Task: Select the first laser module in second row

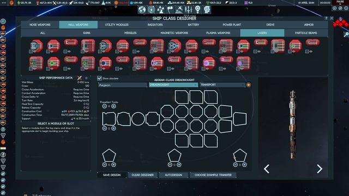Action: tap(37, 63)
